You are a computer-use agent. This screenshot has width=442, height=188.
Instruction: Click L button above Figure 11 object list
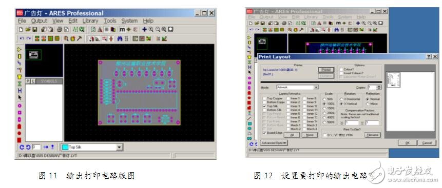(33, 81)
